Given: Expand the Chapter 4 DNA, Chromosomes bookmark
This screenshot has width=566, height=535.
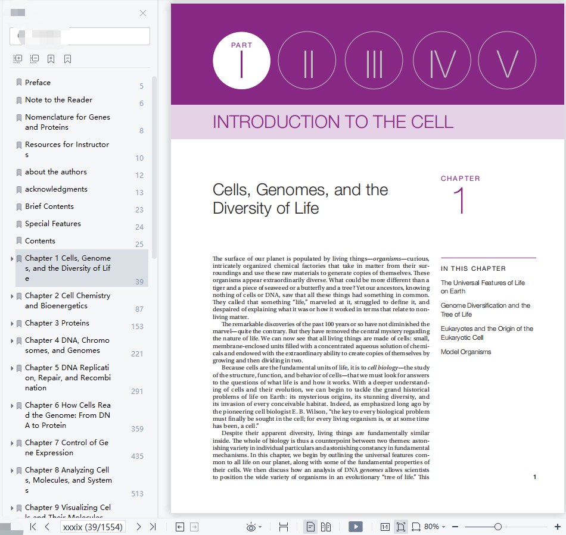Looking at the screenshot, I should coord(12,341).
